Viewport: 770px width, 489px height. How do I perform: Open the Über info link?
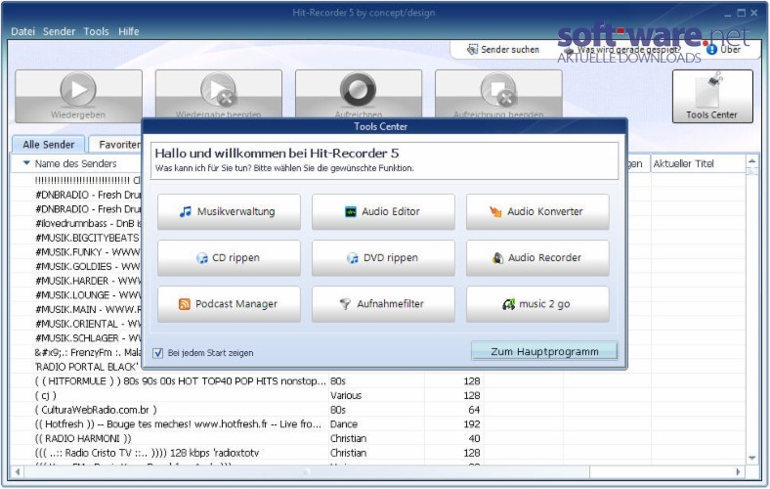coord(724,50)
